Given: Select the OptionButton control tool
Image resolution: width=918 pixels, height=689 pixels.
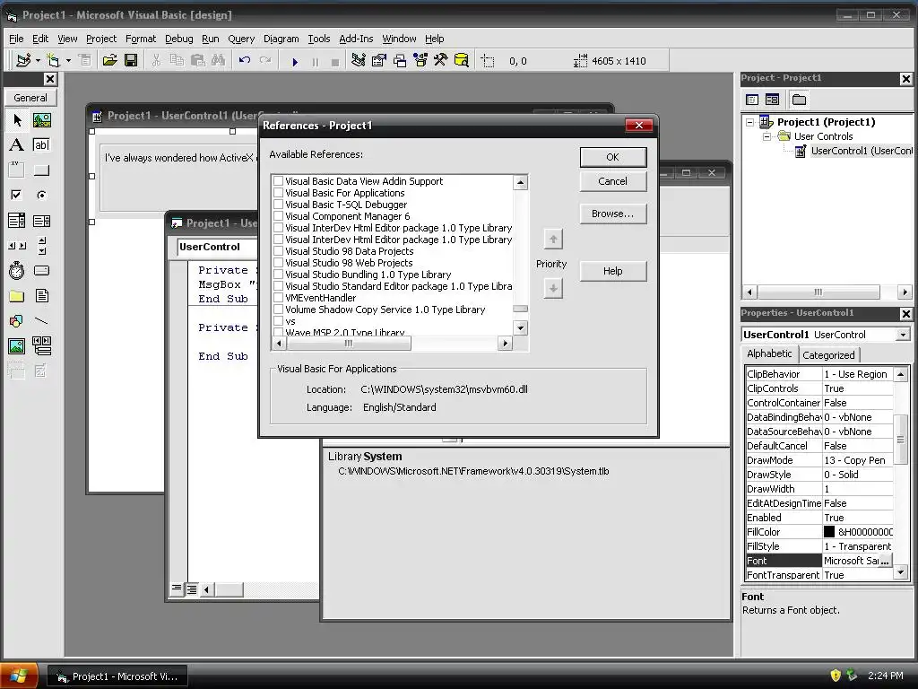Looking at the screenshot, I should coord(41,195).
